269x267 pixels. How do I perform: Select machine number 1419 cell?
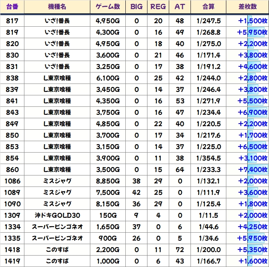click(x=12, y=261)
